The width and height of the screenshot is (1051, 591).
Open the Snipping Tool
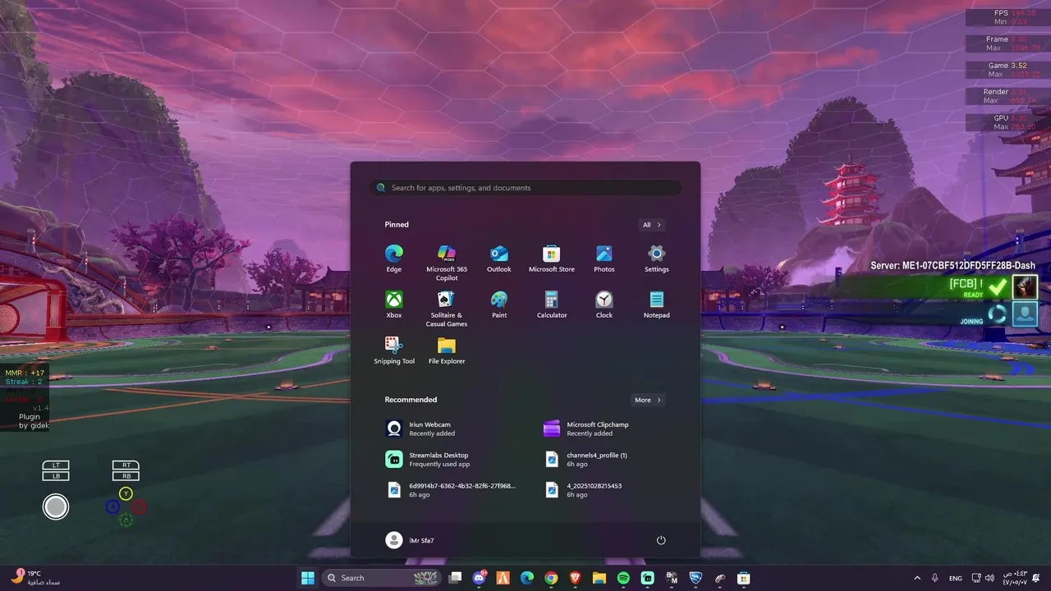point(394,350)
